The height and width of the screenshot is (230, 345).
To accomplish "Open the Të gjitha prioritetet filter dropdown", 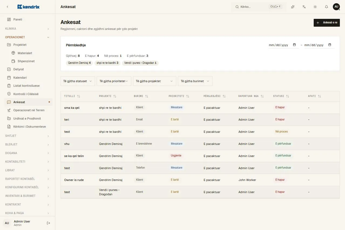I will pos(114,81).
